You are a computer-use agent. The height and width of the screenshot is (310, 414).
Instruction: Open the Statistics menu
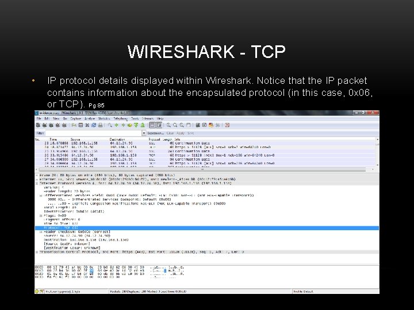click(104, 119)
